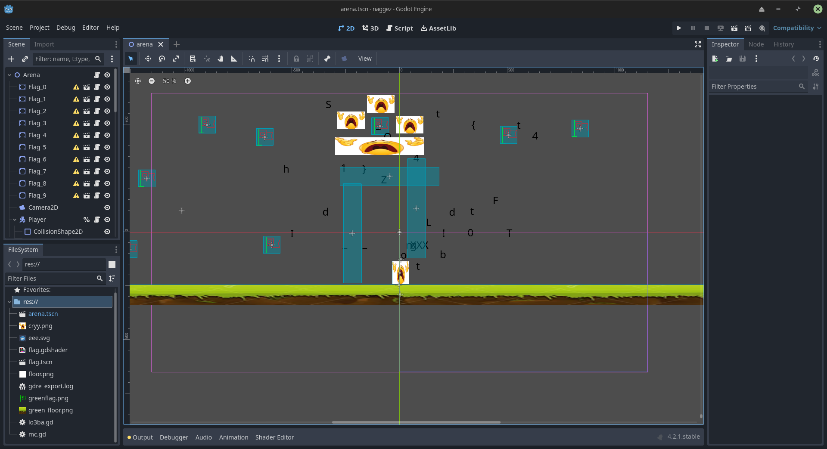Select the Rotate mode tool
The image size is (827, 449).
(x=162, y=59)
